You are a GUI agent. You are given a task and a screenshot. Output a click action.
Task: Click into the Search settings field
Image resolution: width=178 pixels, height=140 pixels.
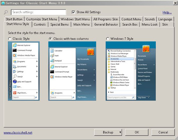point(39,12)
